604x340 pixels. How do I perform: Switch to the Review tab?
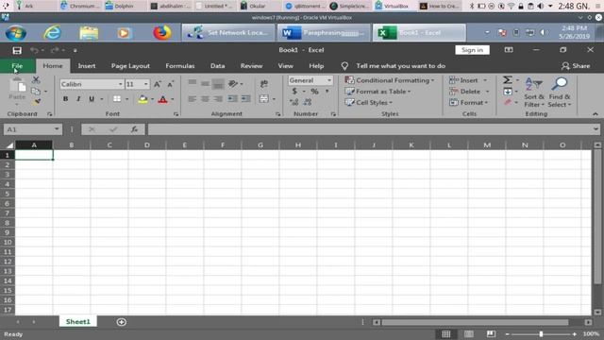click(252, 66)
